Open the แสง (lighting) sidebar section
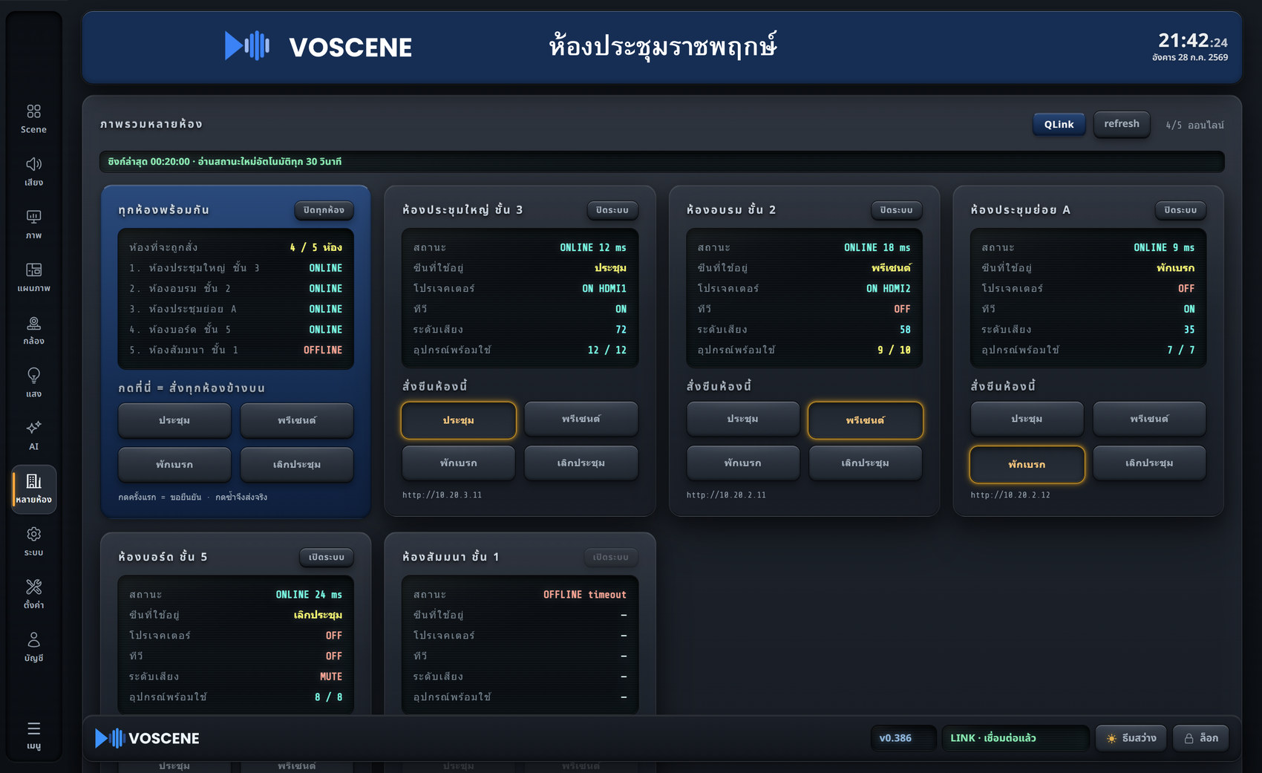This screenshot has height=773, width=1262. (33, 383)
